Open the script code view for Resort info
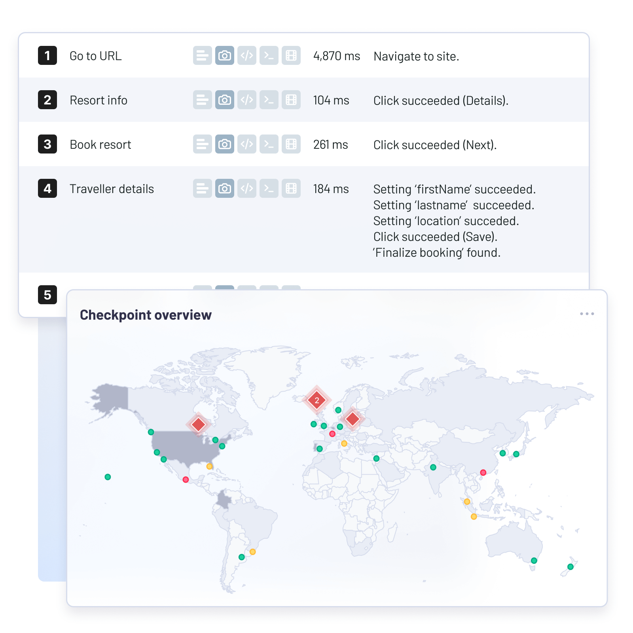This screenshot has width=633, height=633. coord(246,100)
